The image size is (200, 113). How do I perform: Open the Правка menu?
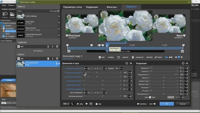click(11, 5)
